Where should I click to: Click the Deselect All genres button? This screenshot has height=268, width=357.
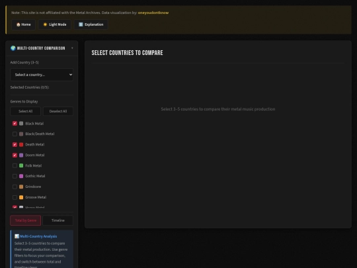click(x=58, y=111)
